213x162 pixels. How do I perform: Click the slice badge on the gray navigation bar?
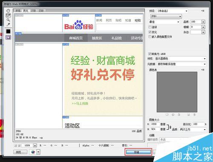pos(18,34)
